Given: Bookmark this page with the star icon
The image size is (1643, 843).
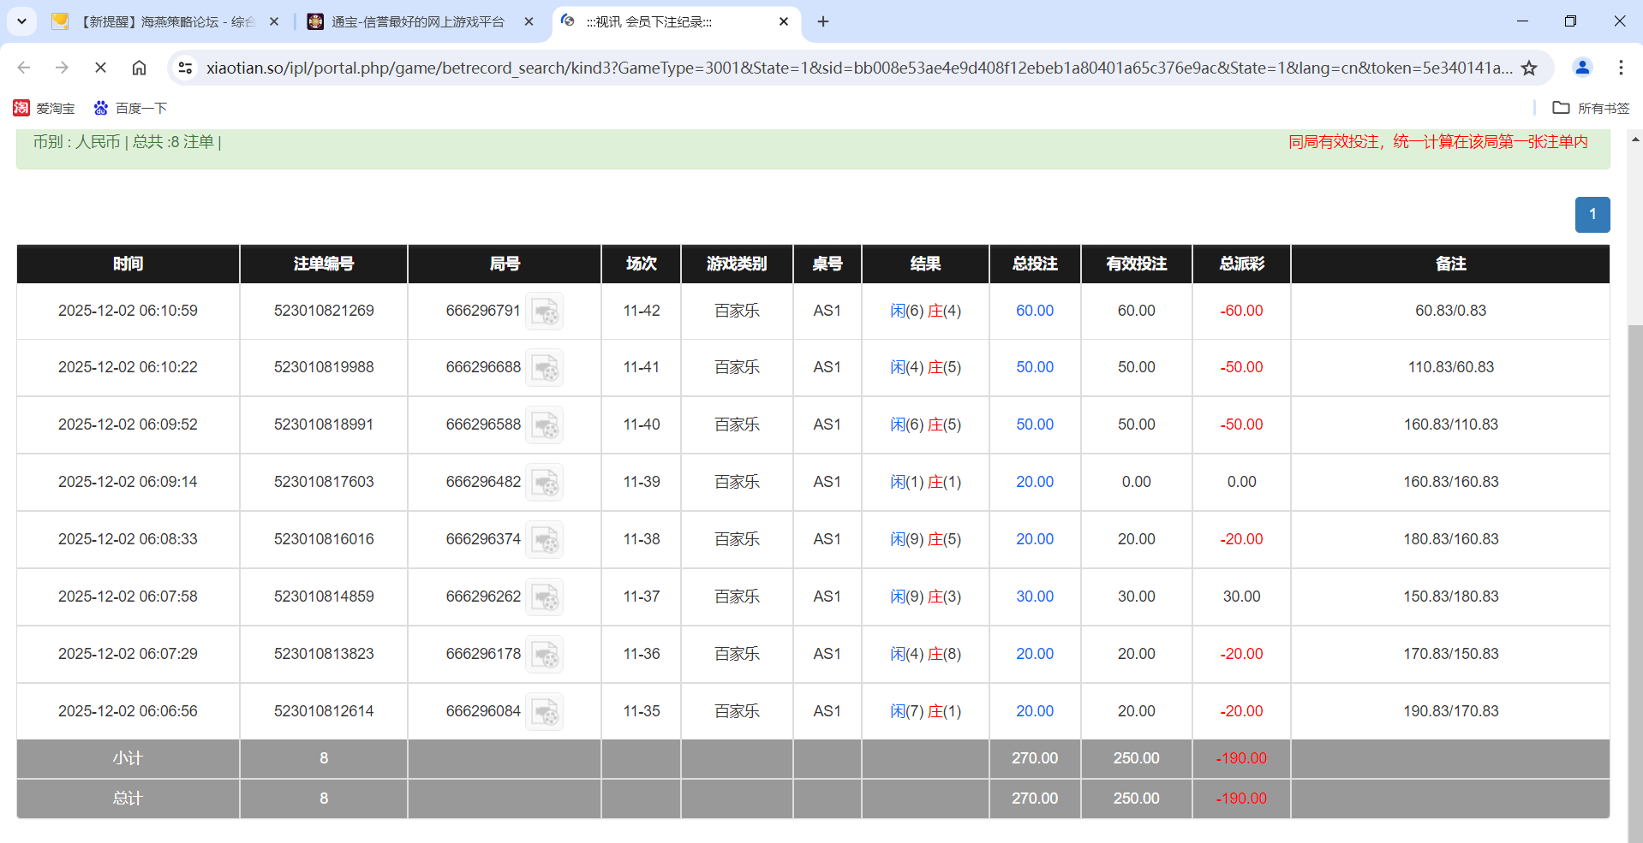Looking at the screenshot, I should click(1530, 68).
